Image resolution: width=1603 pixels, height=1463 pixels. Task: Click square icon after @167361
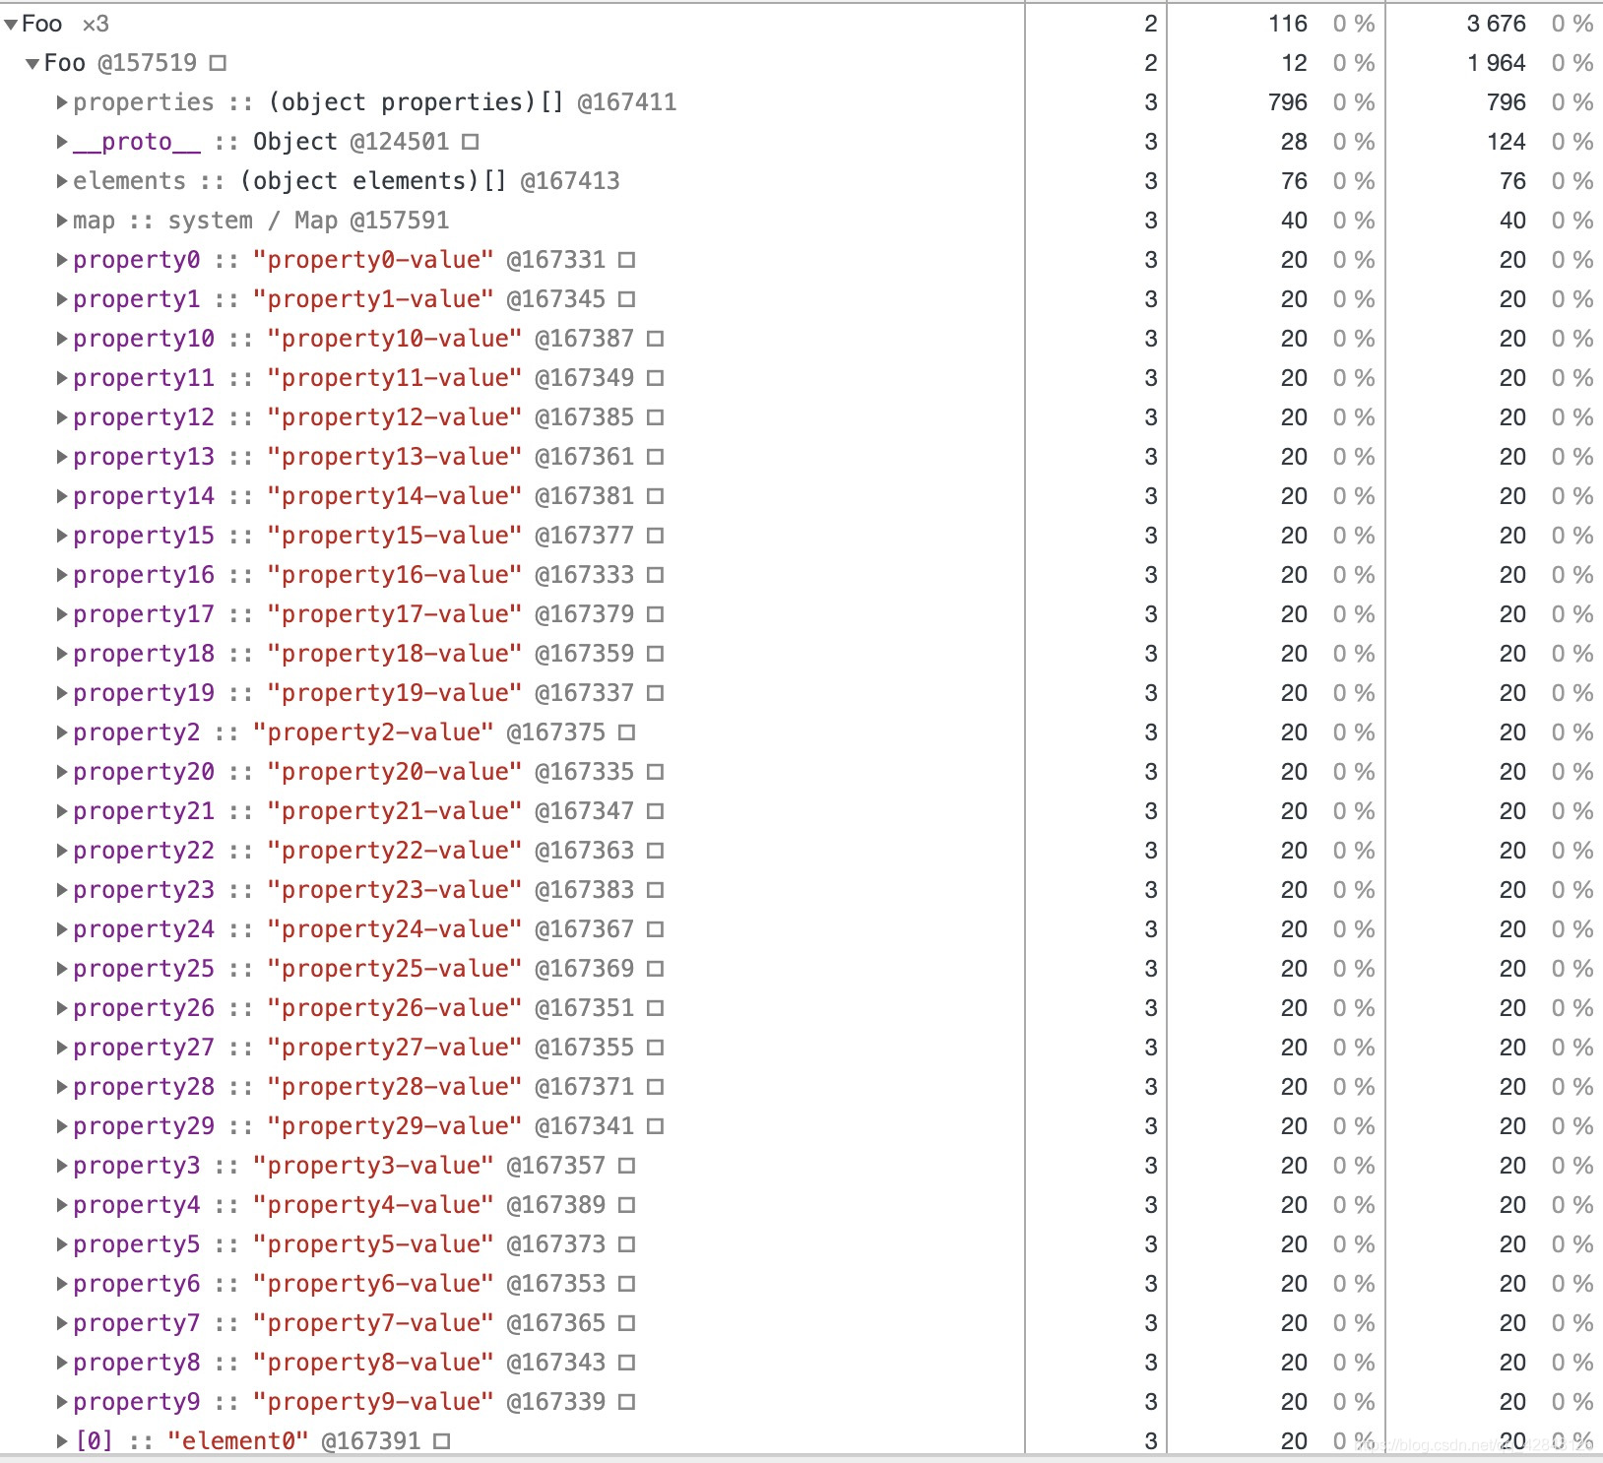click(x=656, y=457)
